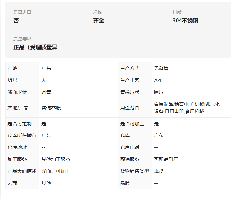
Task: Click the 是 value beside 是否可定制
Action: point(79,123)
